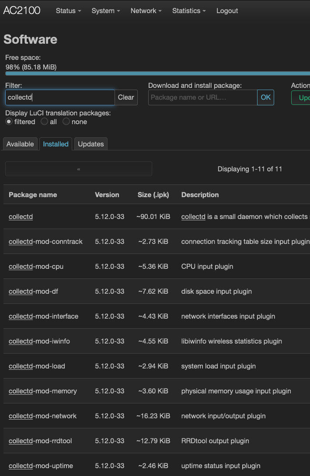Expand the System dropdown menu
Screen dimensions: 310x476
(x=105, y=11)
